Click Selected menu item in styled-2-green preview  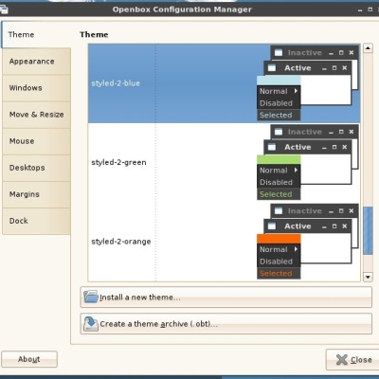click(279, 194)
